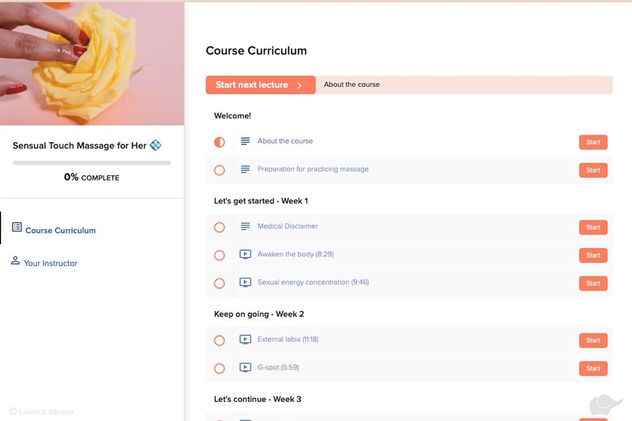The height and width of the screenshot is (421, 632).
Task: Open the Course Curriculum sidebar tab
Action: tap(60, 231)
